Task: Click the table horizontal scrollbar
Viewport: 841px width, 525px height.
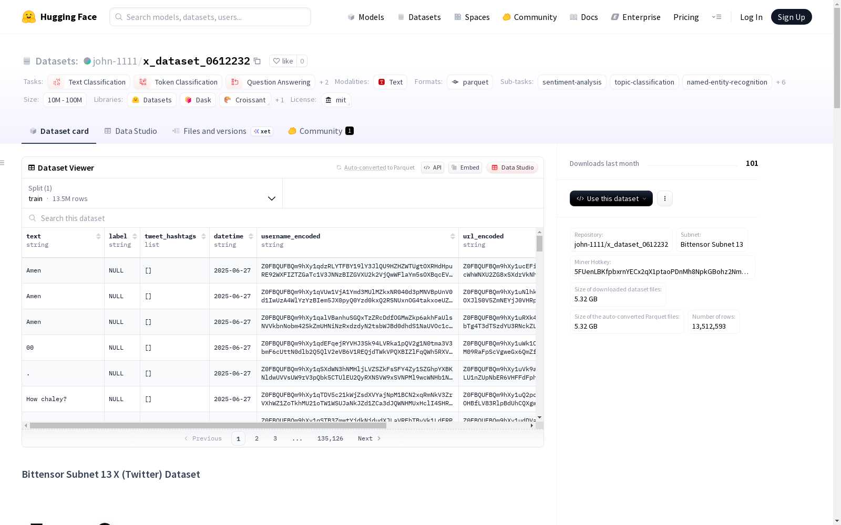Action: (208, 425)
